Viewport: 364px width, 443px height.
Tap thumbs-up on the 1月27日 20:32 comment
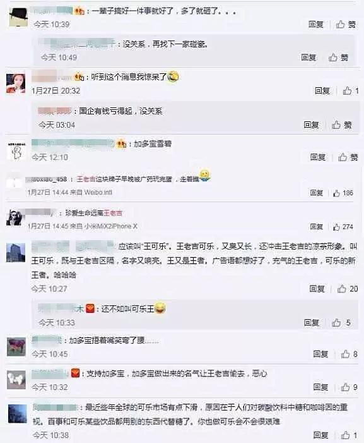[x=351, y=91]
